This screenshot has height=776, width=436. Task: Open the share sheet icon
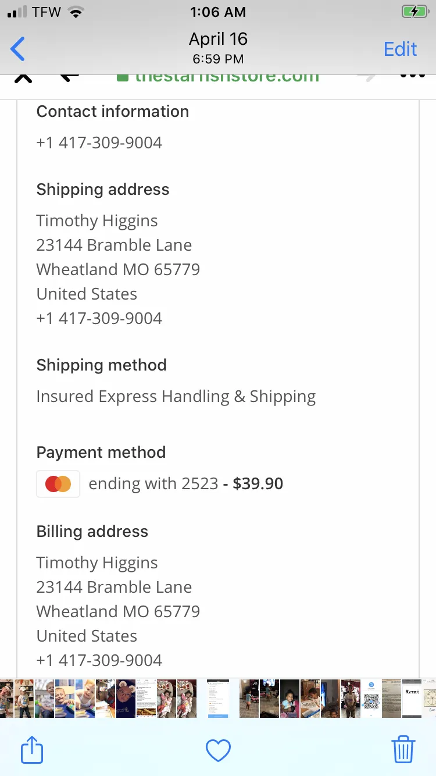pos(32,750)
